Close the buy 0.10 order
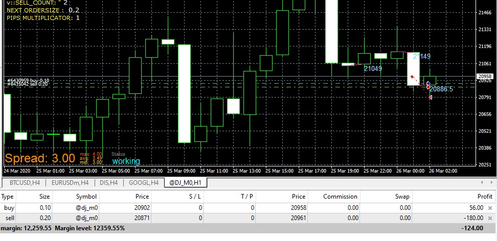The image size is (497, 241). pyautogui.click(x=490, y=208)
